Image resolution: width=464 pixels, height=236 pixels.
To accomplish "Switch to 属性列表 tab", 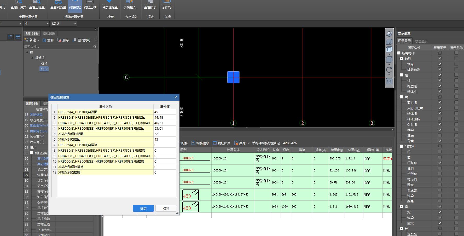I will 32,103.
